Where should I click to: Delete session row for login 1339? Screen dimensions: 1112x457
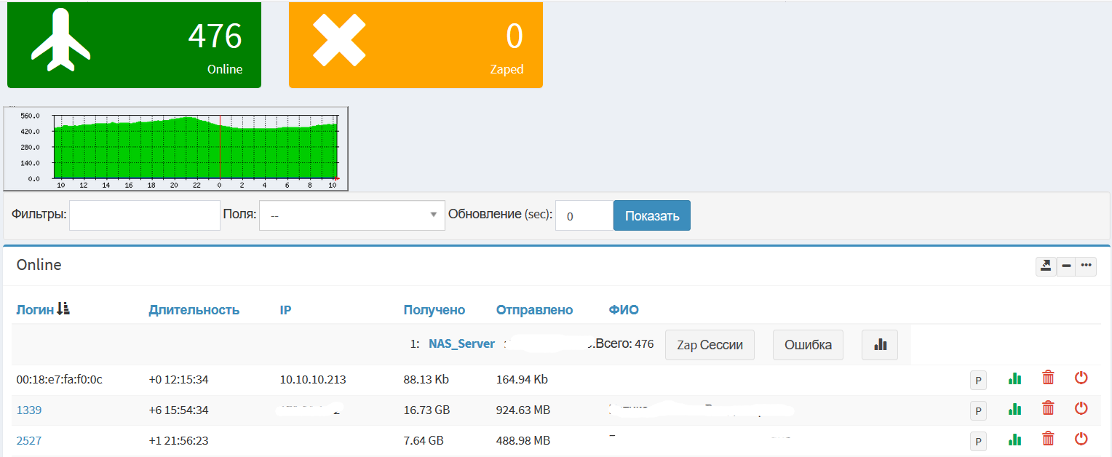[x=1048, y=408]
